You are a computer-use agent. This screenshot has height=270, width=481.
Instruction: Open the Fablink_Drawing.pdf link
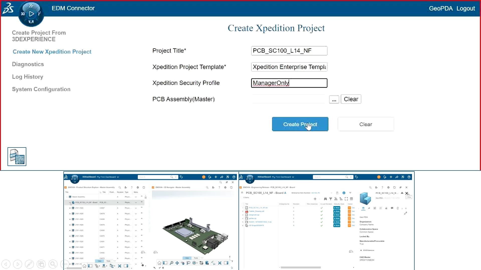pos(256,211)
